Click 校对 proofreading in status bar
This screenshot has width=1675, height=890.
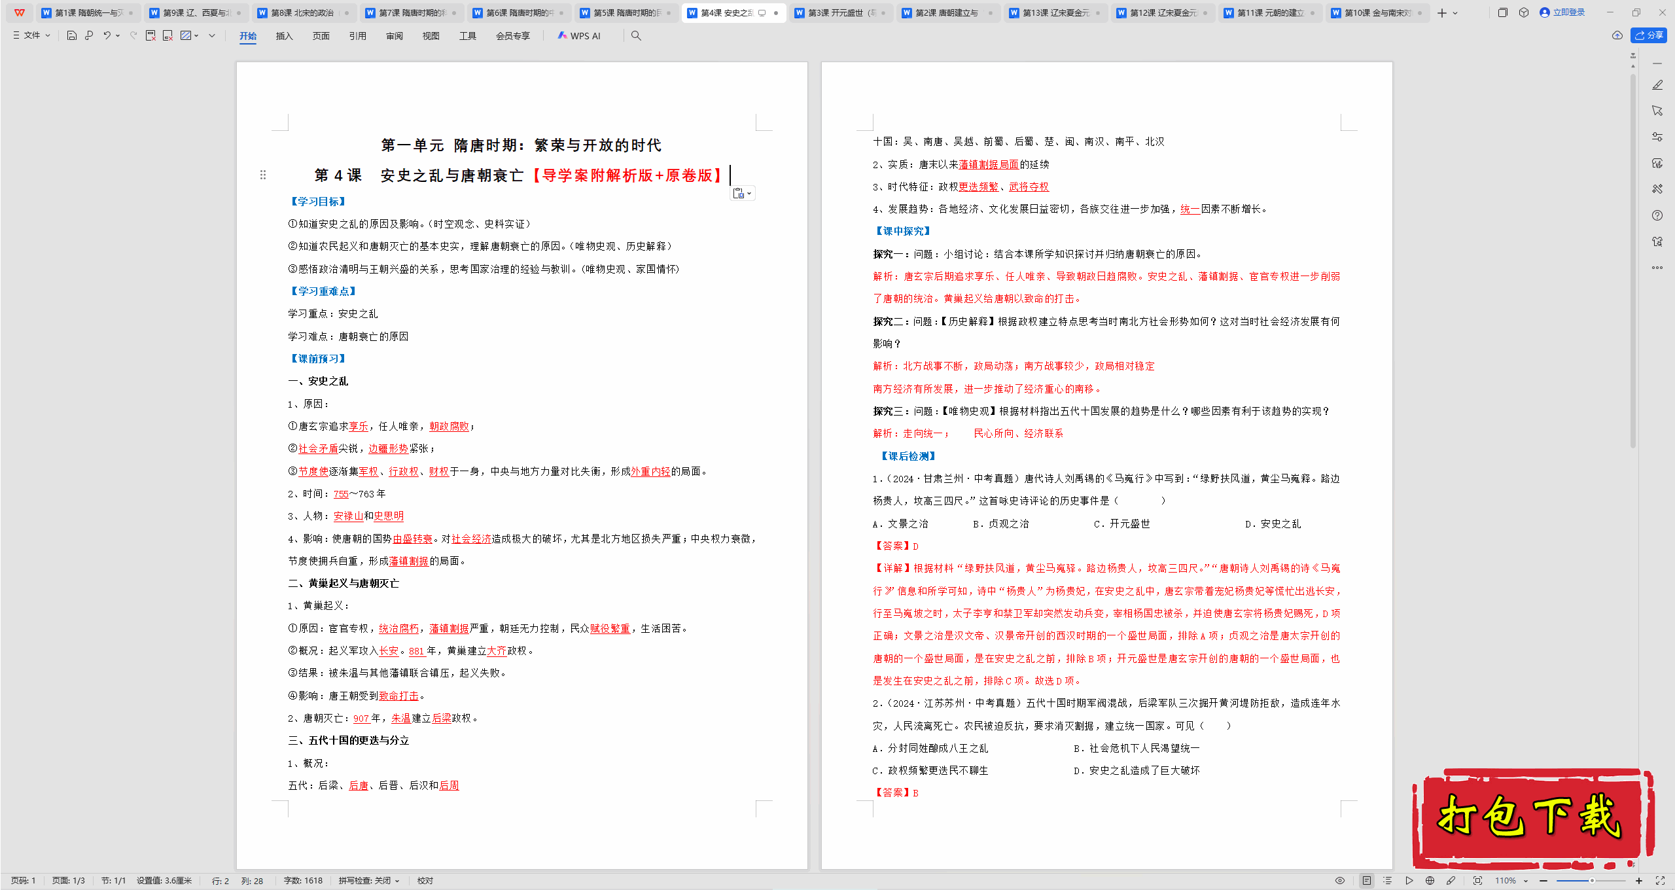[x=425, y=881]
